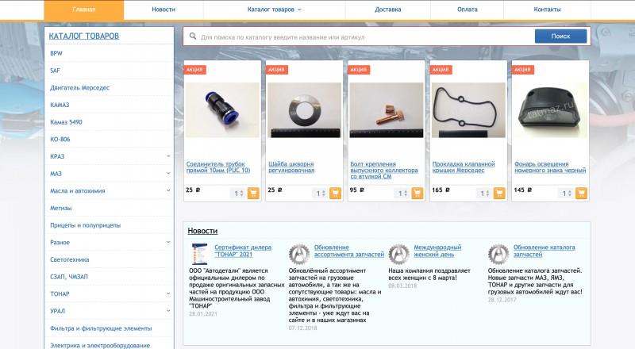Open the Новости menu item

164,10
